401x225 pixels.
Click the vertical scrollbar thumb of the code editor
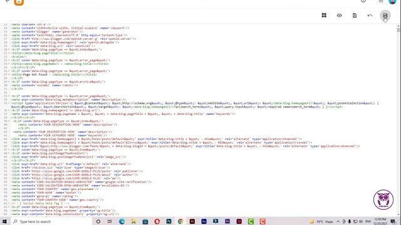pyautogui.click(x=398, y=30)
